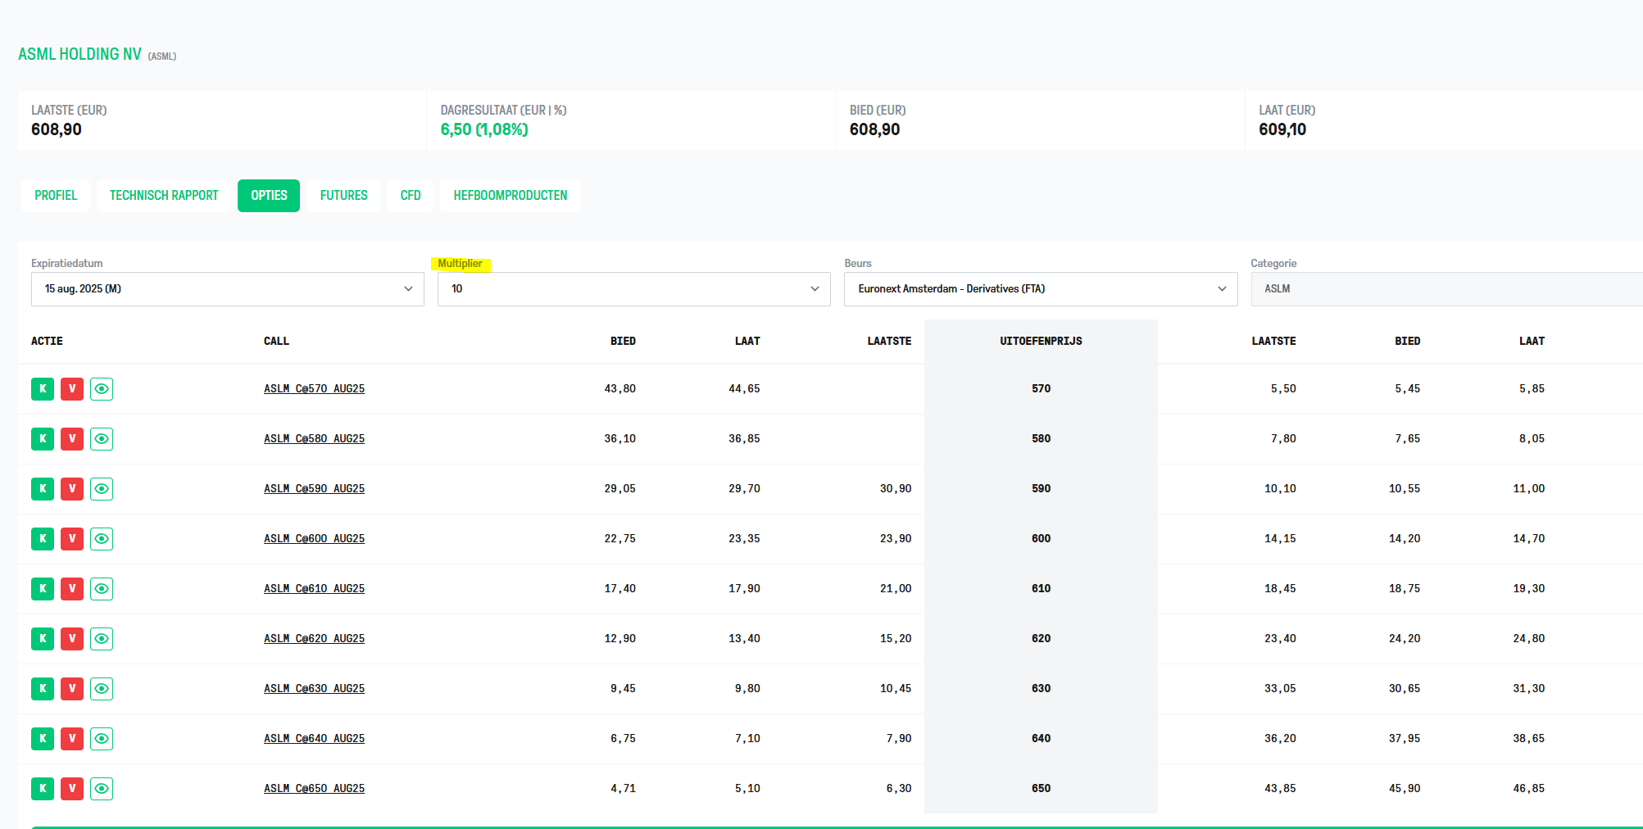Click green K buy button for strike 570
1643x829 pixels.
tap(43, 389)
